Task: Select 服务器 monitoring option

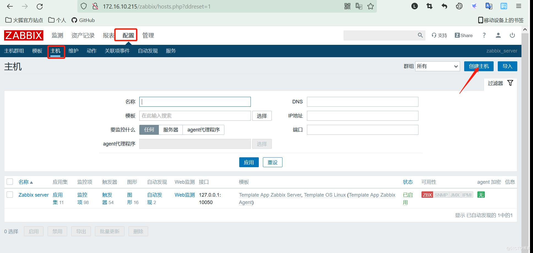Action: pyautogui.click(x=171, y=130)
